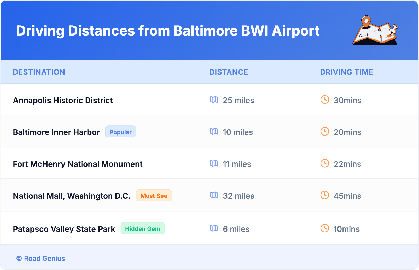Click the Popular badge

120,132
